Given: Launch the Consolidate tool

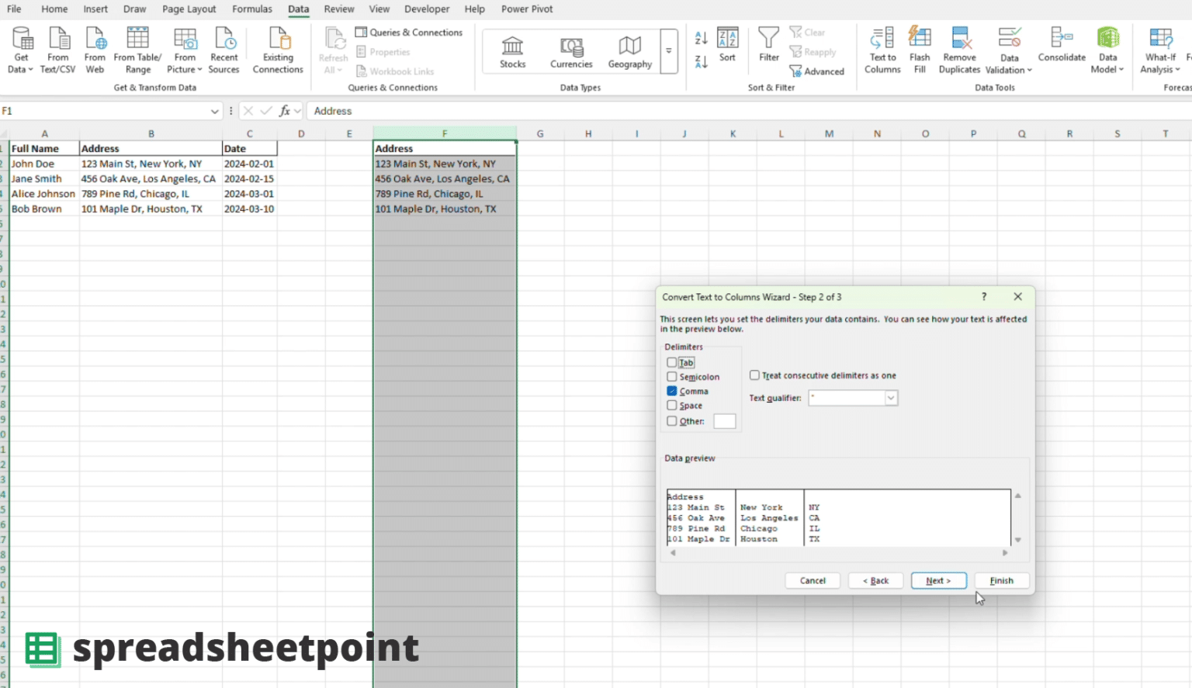Looking at the screenshot, I should coord(1061,49).
